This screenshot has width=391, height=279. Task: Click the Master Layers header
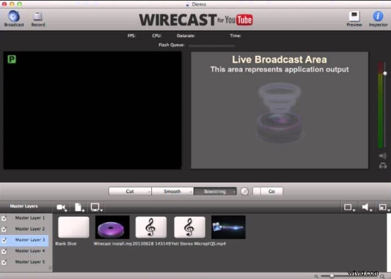click(x=24, y=206)
